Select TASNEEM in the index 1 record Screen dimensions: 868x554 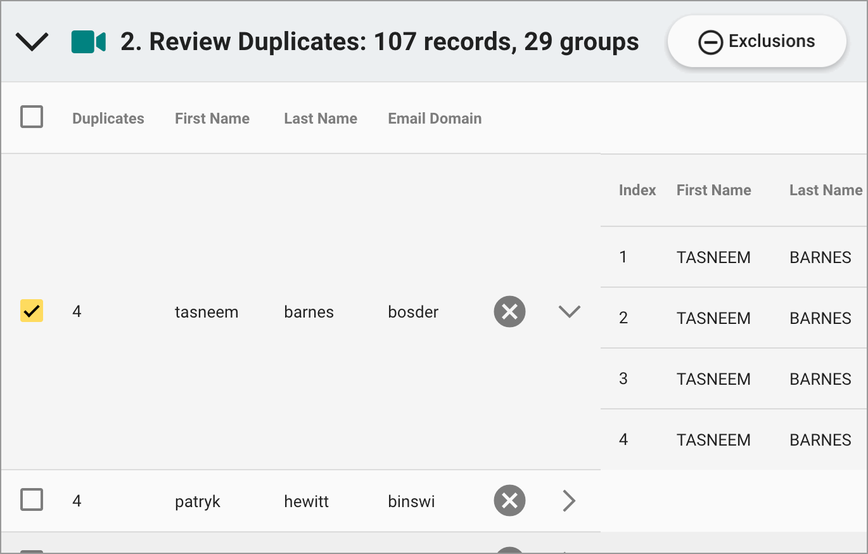(713, 257)
